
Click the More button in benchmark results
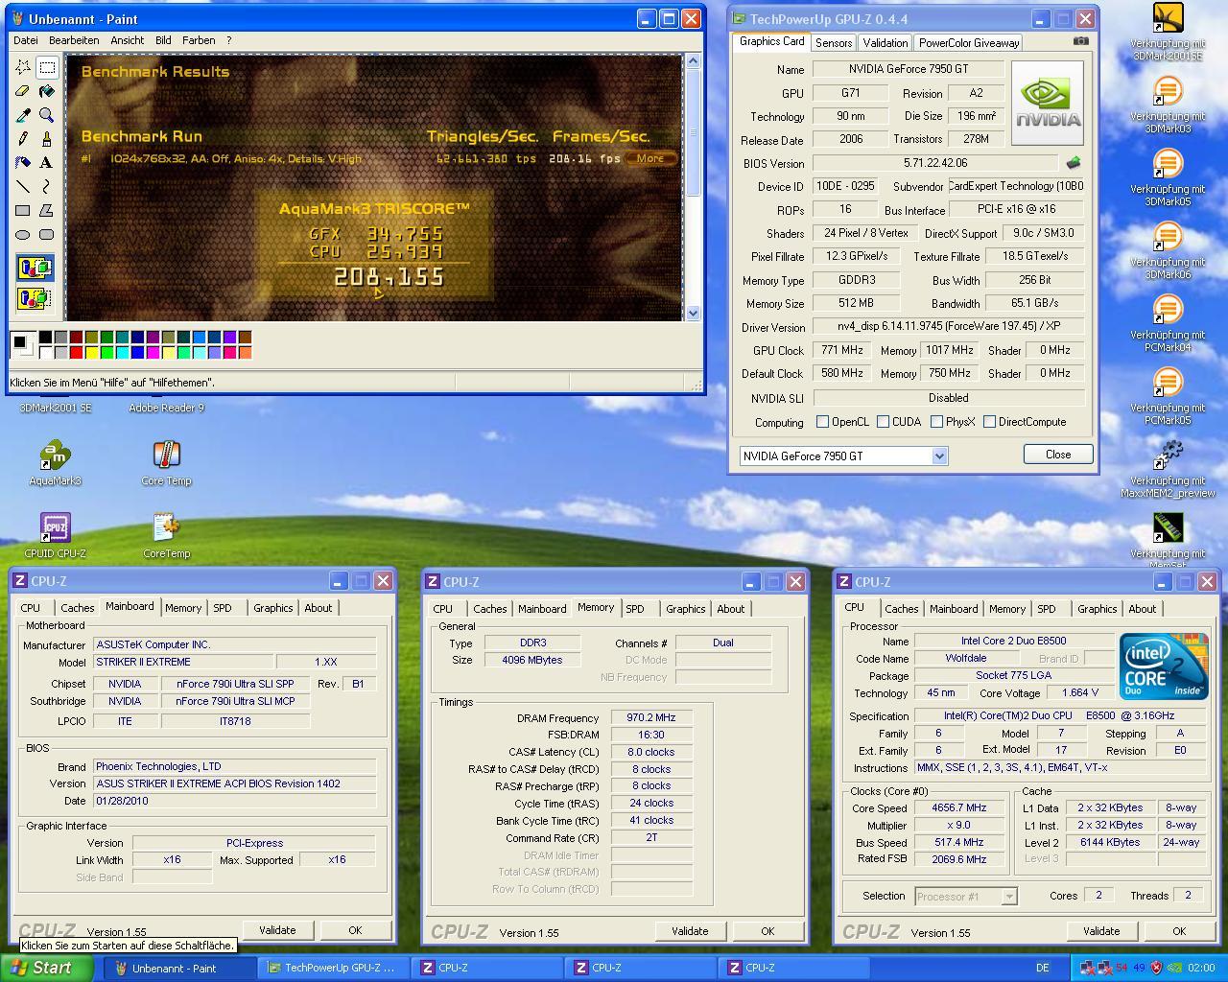(x=650, y=158)
